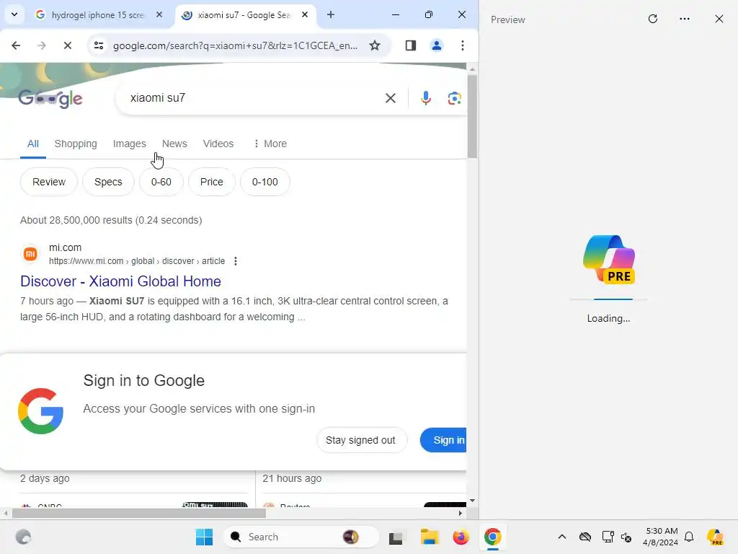This screenshot has width=738, height=554.
Task: Click the Sign in button
Action: pyautogui.click(x=443, y=440)
